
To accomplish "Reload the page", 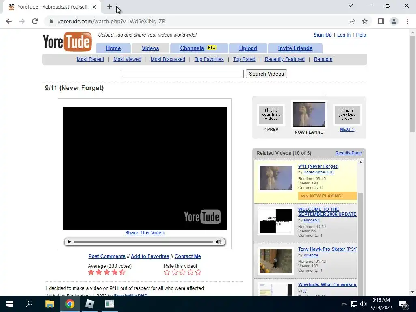I will [x=35, y=21].
